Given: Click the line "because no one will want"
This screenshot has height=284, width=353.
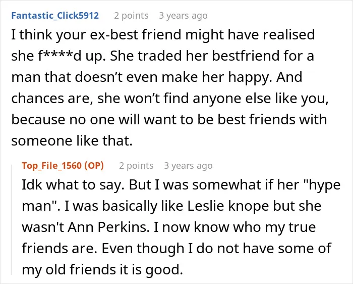Looking at the screenshot, I should point(169,119).
